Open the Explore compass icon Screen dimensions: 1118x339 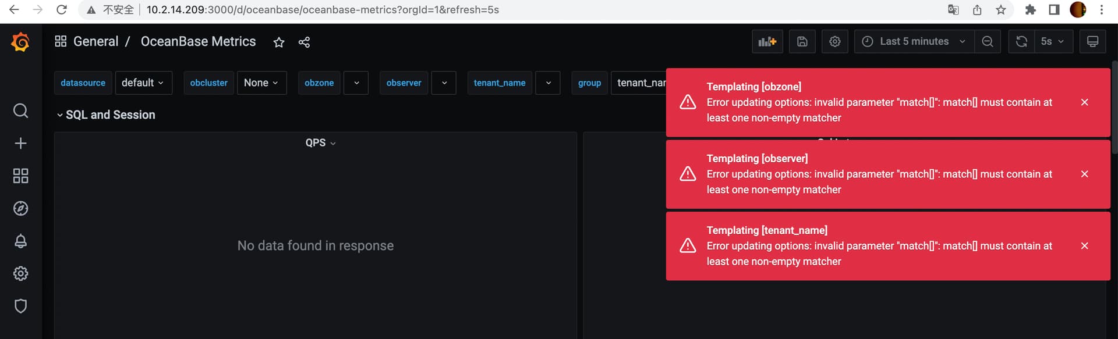coord(20,208)
